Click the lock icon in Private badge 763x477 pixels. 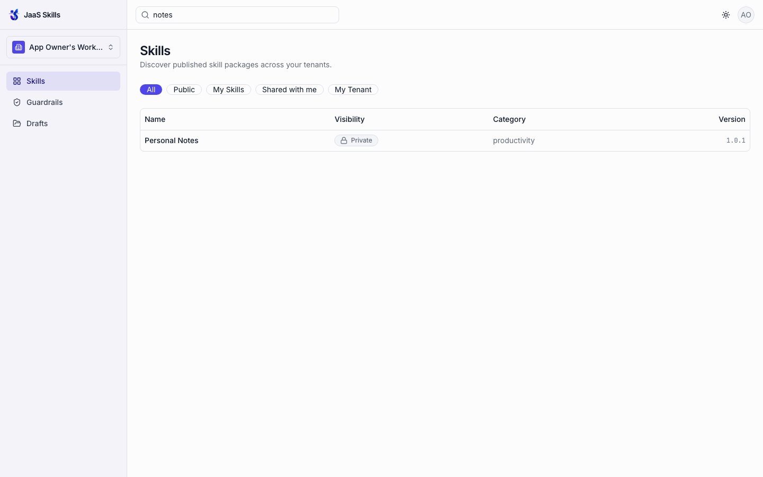pos(344,140)
